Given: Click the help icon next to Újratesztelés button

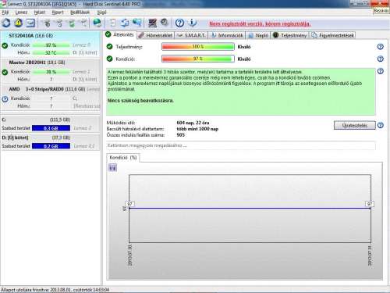Looking at the screenshot, I should tap(380, 125).
